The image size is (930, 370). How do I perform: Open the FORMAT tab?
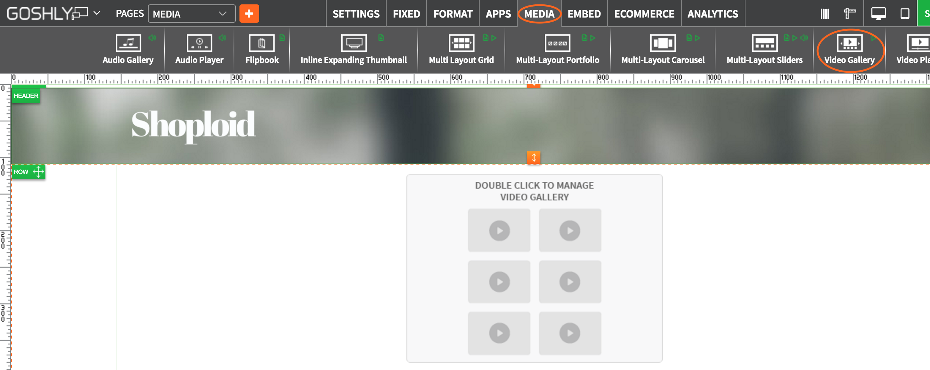point(453,14)
